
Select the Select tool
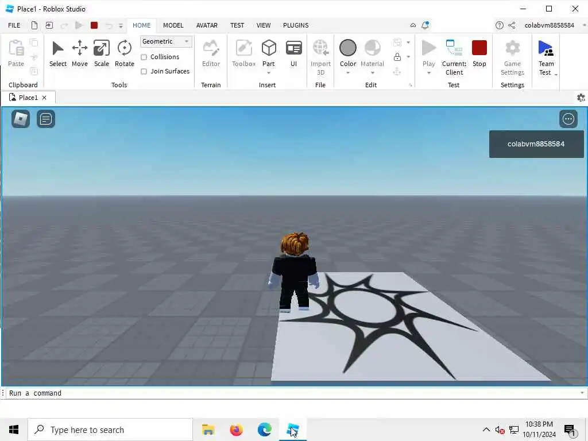coord(58,53)
